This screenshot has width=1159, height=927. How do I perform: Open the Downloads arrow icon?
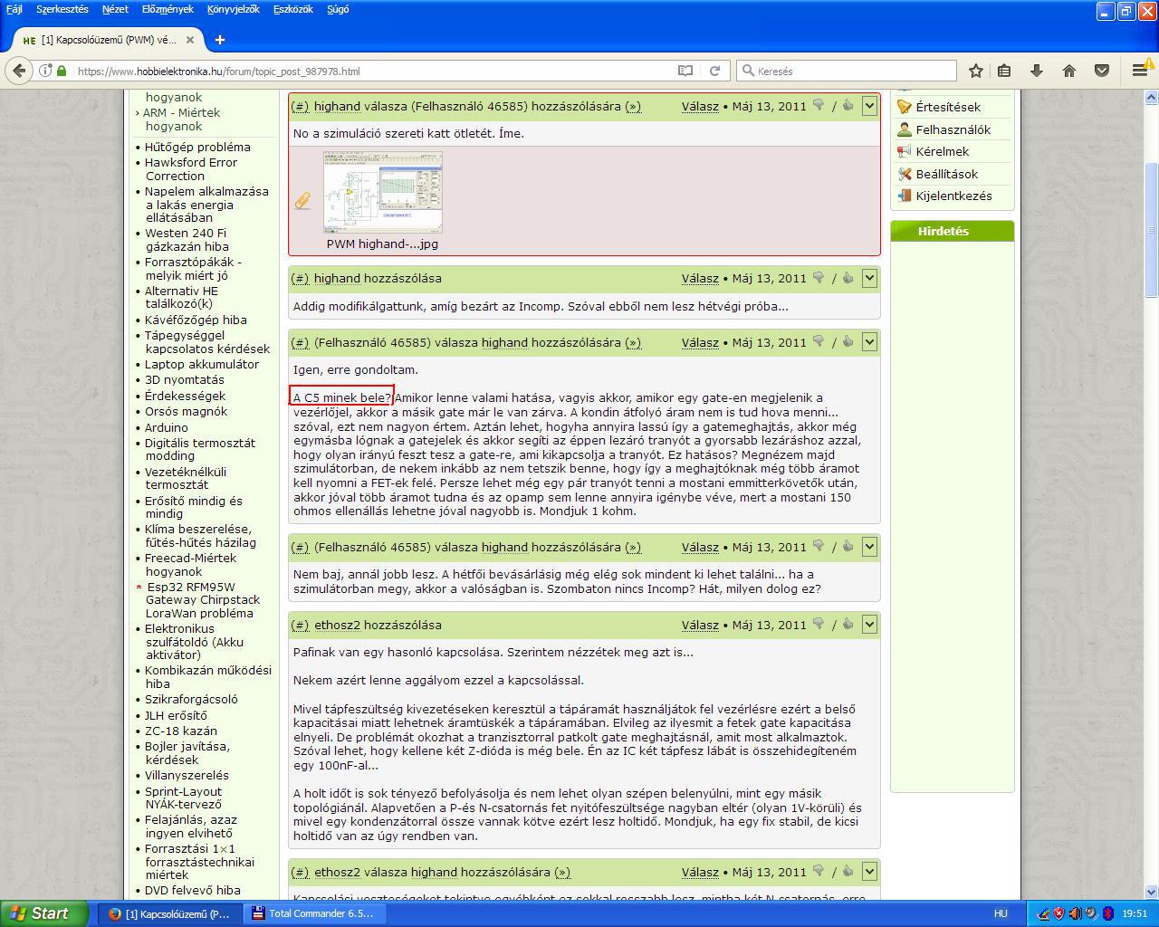[1037, 71]
